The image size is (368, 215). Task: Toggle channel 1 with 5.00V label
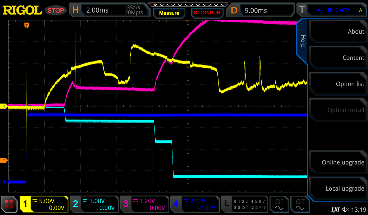[44, 204]
